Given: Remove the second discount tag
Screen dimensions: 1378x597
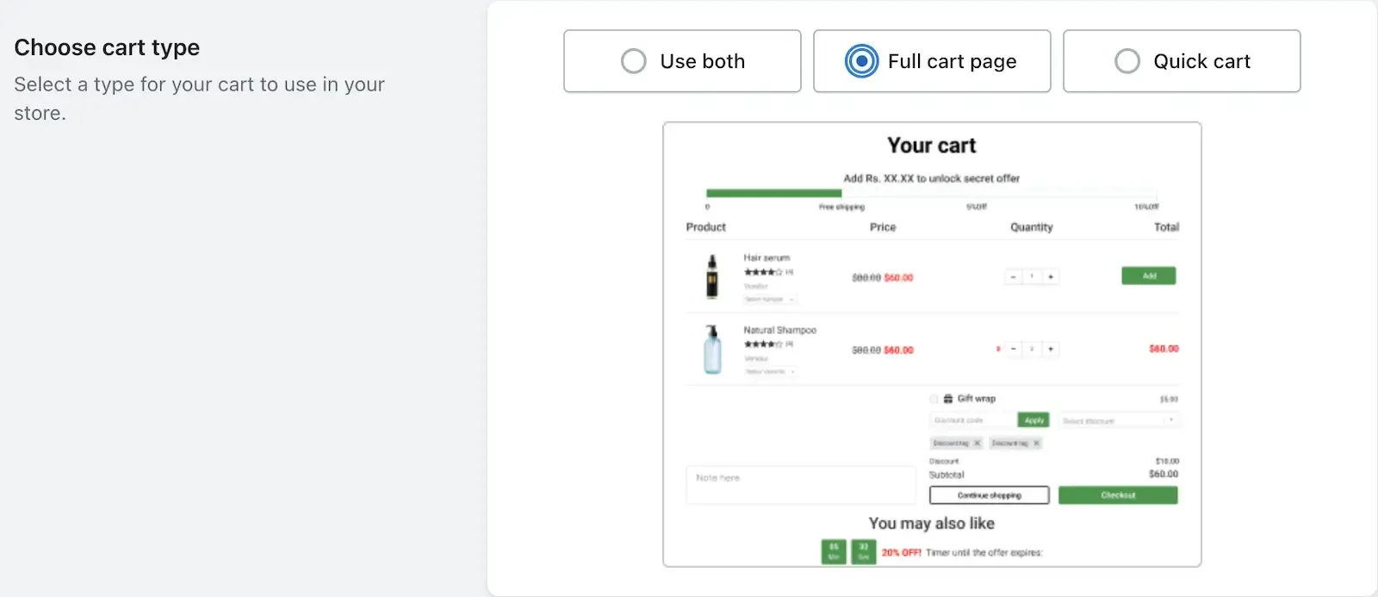Looking at the screenshot, I should click(1036, 443).
